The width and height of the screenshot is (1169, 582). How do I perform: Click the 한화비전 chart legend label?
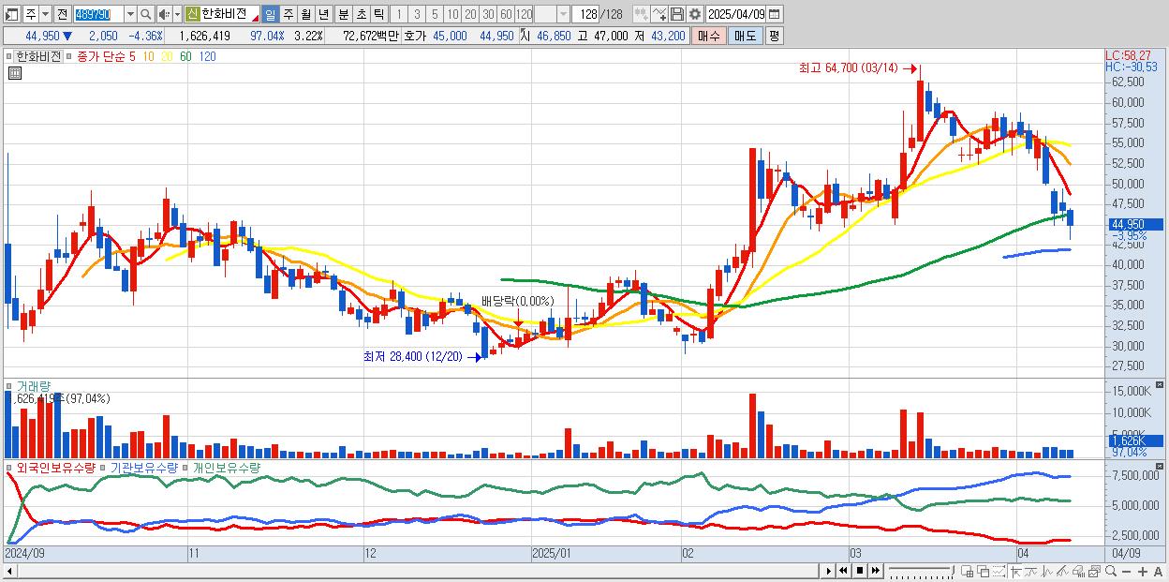pyautogui.click(x=38, y=56)
